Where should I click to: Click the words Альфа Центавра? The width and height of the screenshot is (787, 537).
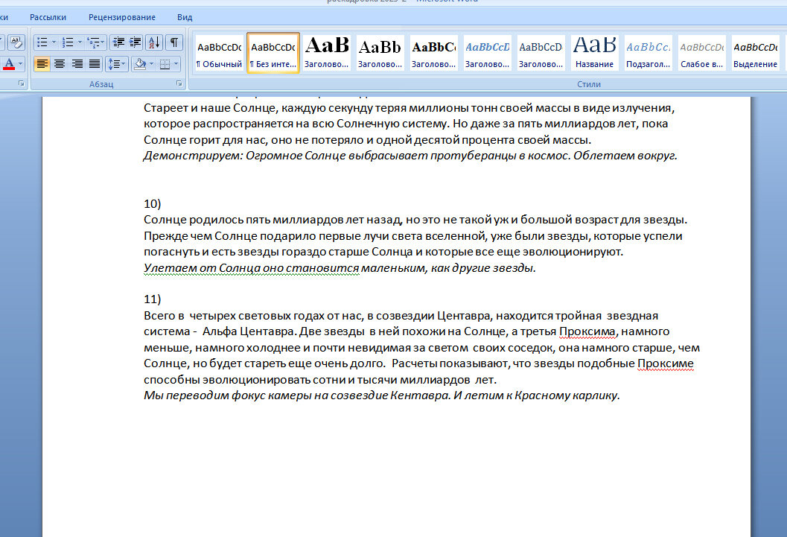pyautogui.click(x=248, y=331)
